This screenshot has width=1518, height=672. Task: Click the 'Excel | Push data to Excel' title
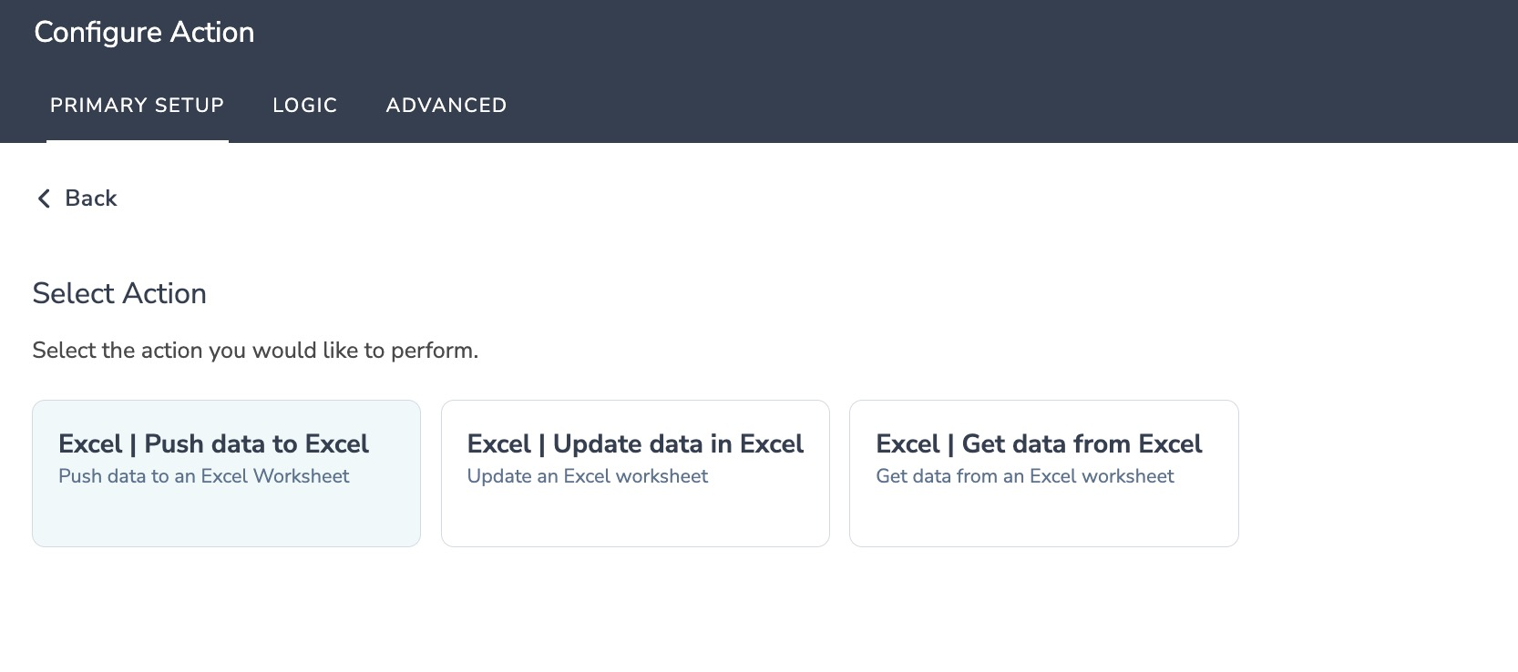click(213, 443)
